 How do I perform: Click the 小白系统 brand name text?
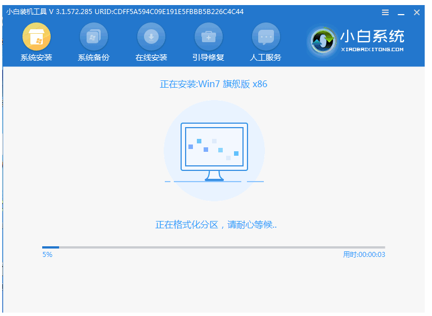coord(372,37)
